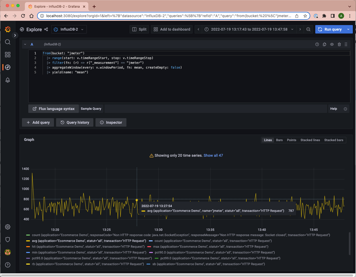Screen dimensions: 356x277
Task: Open the Server admin shield icon
Action: point(8,240)
